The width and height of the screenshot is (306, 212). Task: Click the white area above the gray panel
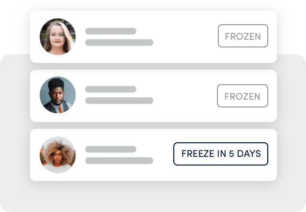pos(153,5)
